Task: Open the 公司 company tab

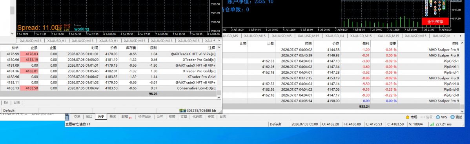Action: pos(160,117)
